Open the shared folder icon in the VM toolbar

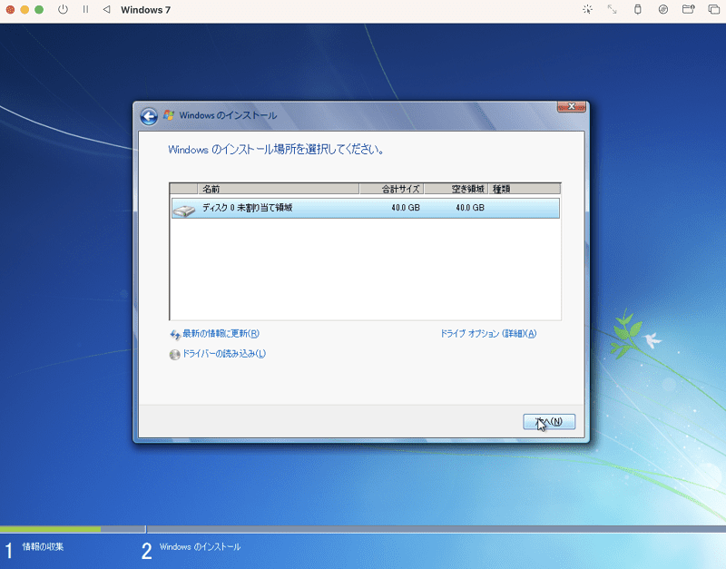(689, 10)
